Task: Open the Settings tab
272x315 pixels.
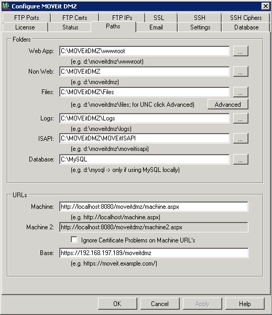Action: click(200, 27)
